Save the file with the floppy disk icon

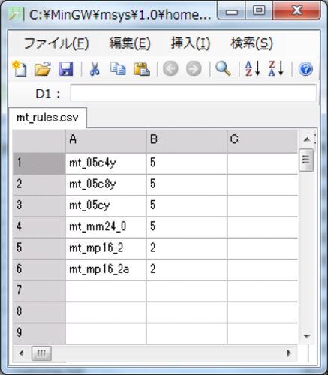tap(66, 68)
